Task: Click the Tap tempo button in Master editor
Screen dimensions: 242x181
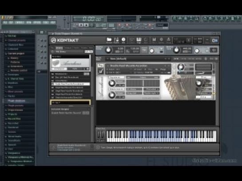Action: click(x=144, y=50)
